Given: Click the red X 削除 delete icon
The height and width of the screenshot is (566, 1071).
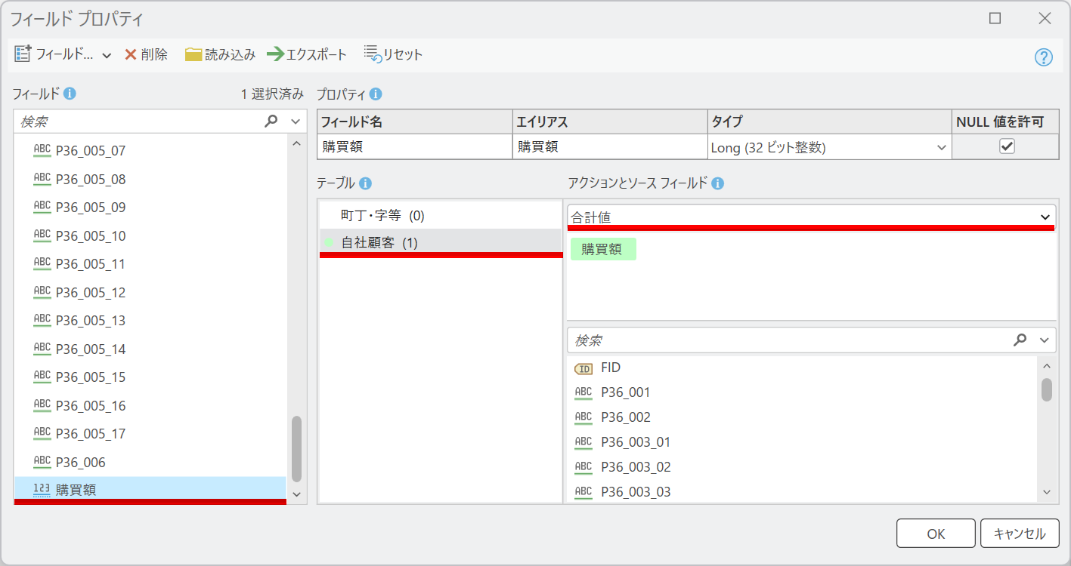Looking at the screenshot, I should point(131,55).
